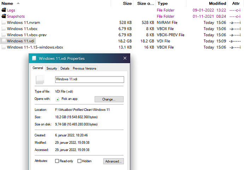Switch to the Details tab
This screenshot has width=244, height=170.
coord(65,68)
